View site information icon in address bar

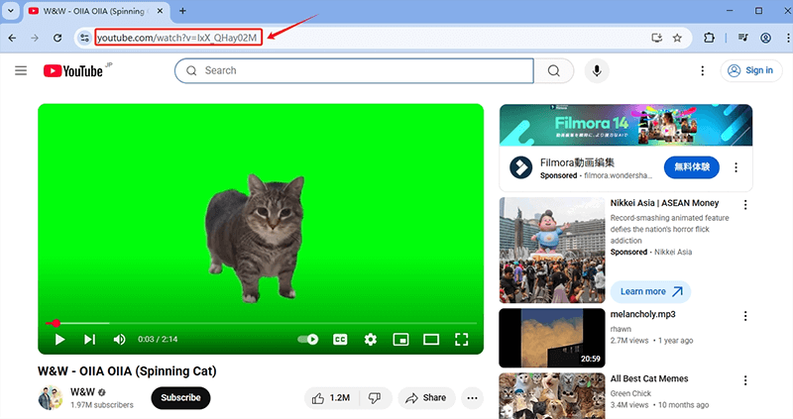click(x=84, y=38)
